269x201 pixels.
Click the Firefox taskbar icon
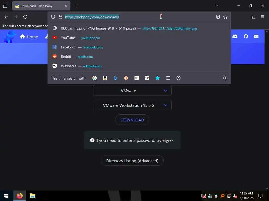coord(19,196)
